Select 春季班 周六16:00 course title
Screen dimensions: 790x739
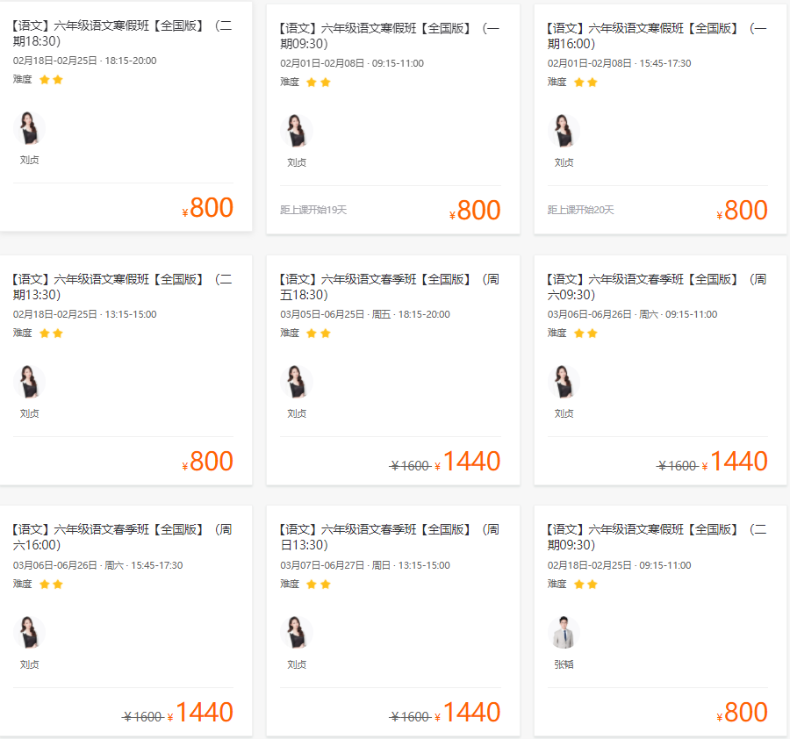(x=122, y=537)
